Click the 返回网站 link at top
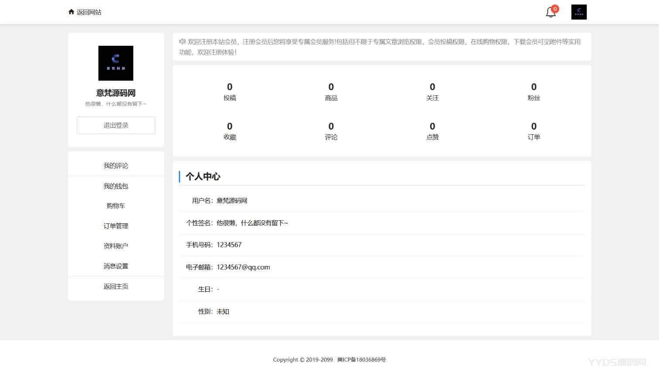 click(89, 12)
